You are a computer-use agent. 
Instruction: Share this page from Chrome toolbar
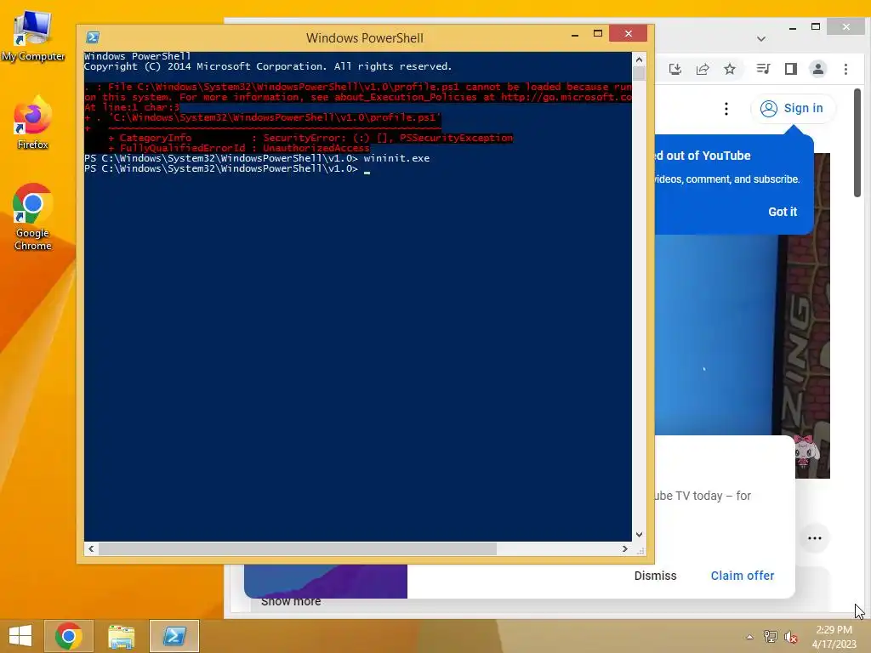pos(703,69)
